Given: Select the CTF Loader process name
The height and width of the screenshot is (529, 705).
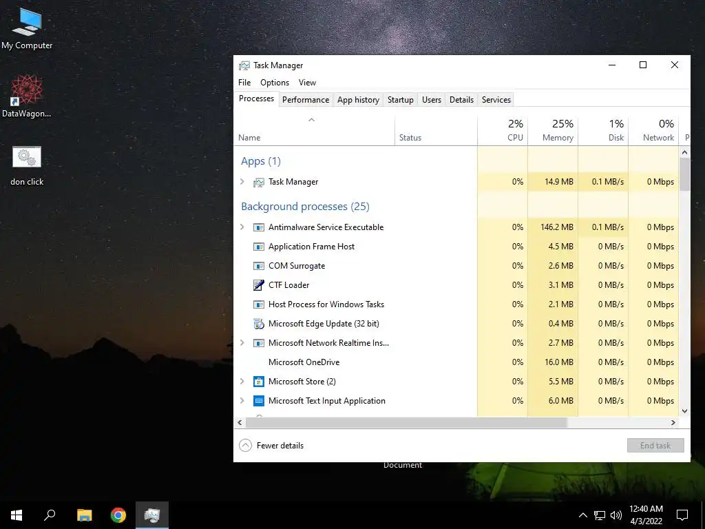Looking at the screenshot, I should (288, 285).
